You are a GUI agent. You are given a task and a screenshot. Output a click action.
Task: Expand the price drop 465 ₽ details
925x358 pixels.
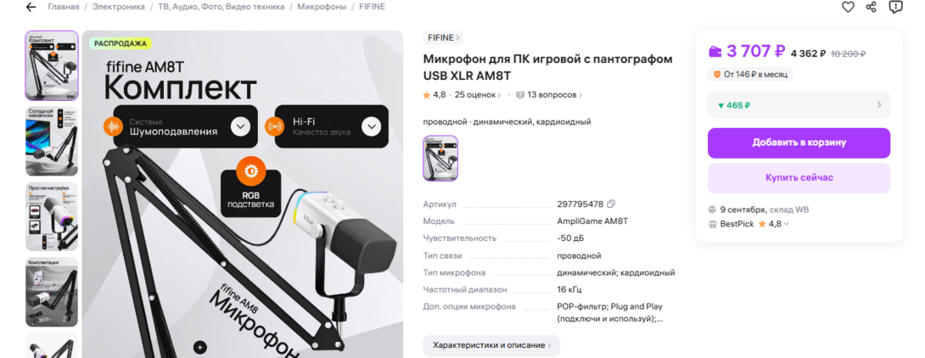tap(799, 105)
